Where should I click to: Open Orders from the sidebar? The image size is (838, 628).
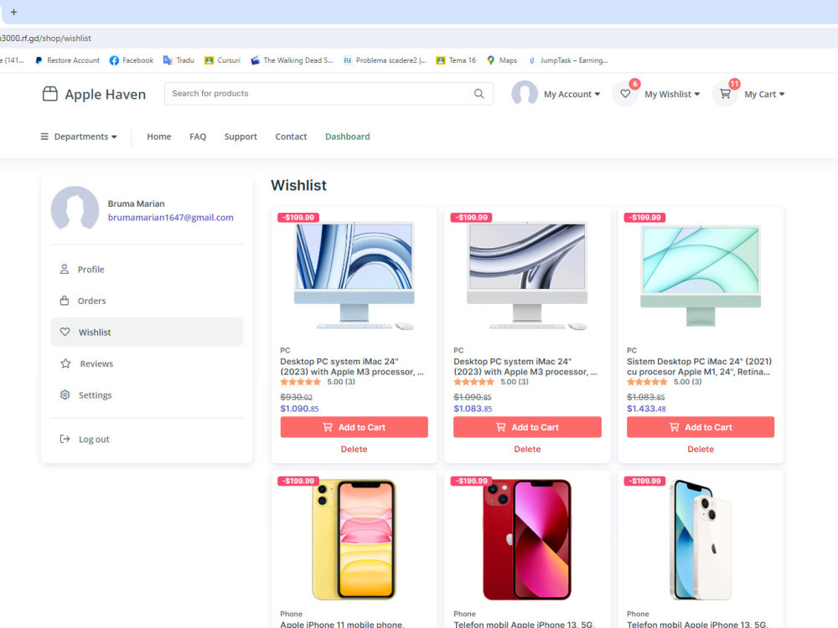point(65,301)
